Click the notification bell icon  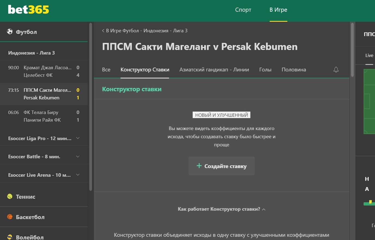pos(336,70)
